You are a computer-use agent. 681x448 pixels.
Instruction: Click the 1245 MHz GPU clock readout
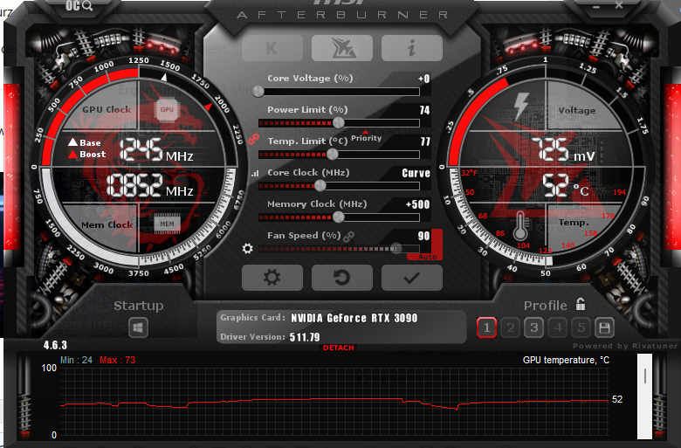coord(156,150)
